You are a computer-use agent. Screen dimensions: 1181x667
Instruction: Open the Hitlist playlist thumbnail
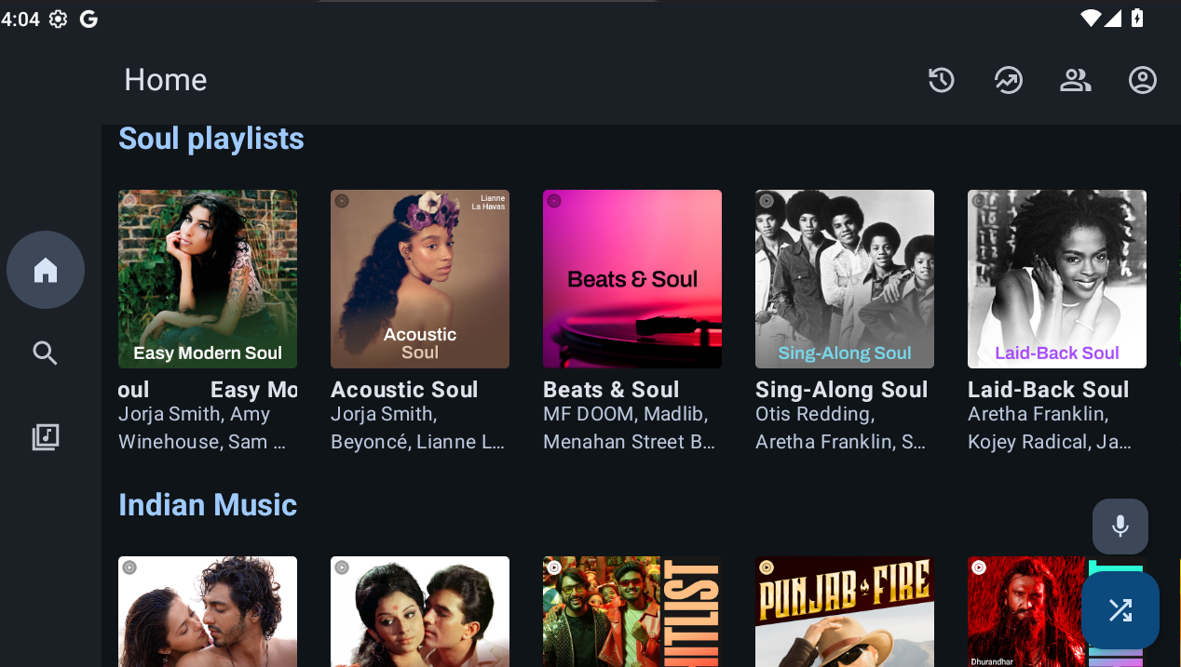click(x=632, y=611)
